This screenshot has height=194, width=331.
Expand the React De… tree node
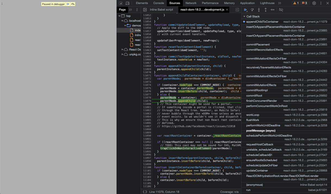pyautogui.click(x=122, y=50)
